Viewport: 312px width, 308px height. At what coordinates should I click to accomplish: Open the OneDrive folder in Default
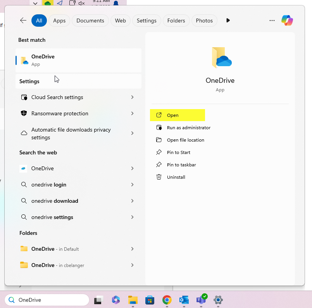(78, 249)
